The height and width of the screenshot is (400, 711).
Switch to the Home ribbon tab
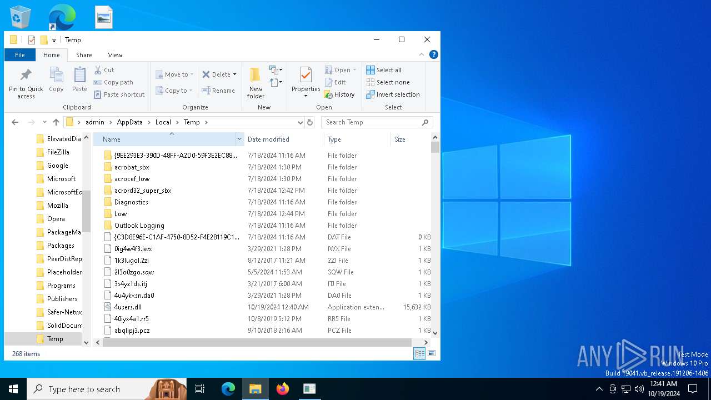coord(52,55)
